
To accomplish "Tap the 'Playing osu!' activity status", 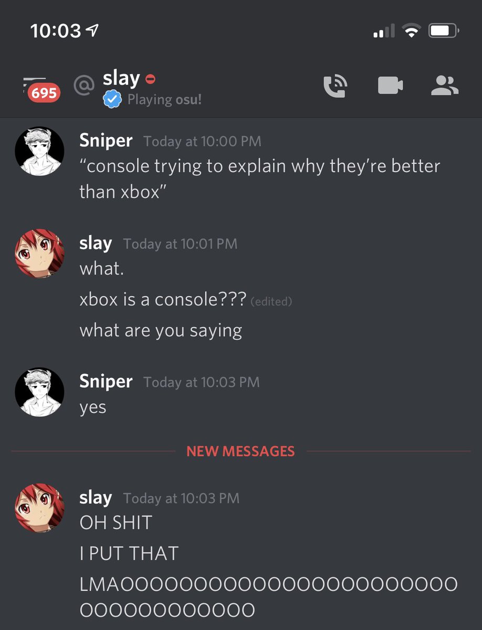I will point(164,99).
